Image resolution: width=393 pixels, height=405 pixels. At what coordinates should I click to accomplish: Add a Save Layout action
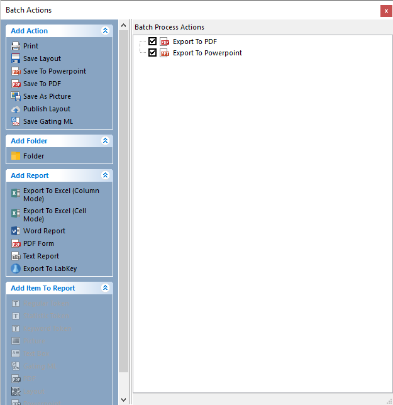[x=42, y=58]
